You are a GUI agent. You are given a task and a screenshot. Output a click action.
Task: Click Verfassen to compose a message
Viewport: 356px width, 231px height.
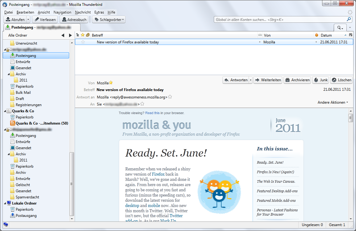[45, 20]
